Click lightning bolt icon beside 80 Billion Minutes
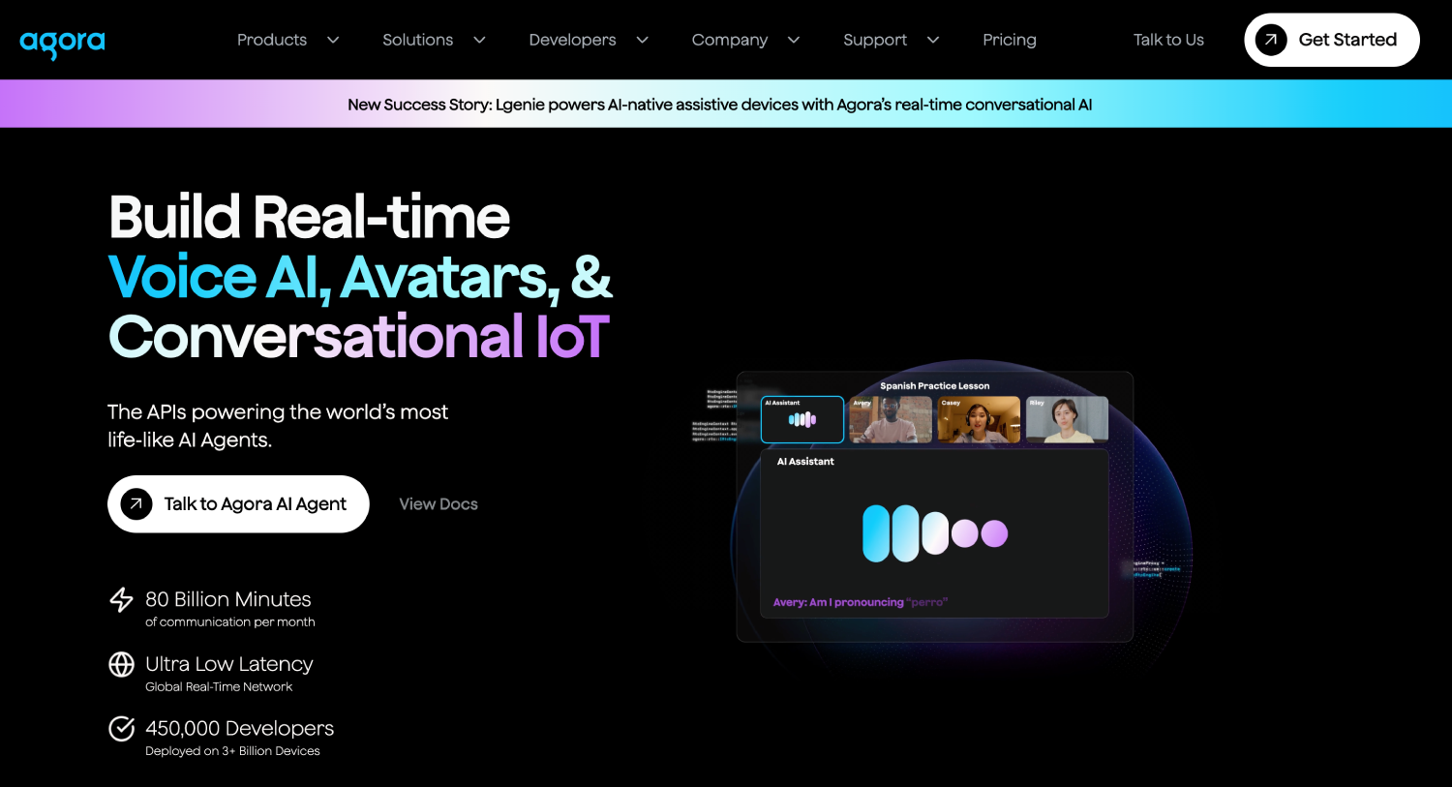The width and height of the screenshot is (1452, 787). tap(121, 599)
